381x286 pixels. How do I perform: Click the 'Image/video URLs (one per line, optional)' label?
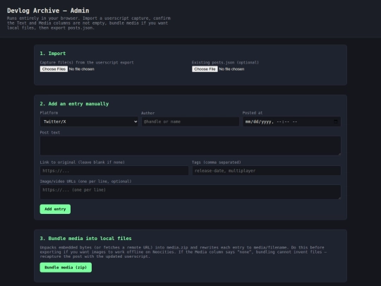(x=85, y=181)
